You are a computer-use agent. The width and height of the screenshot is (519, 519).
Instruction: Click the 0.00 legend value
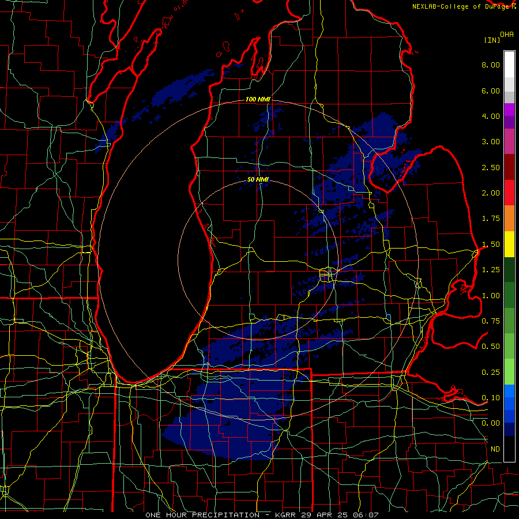point(491,423)
